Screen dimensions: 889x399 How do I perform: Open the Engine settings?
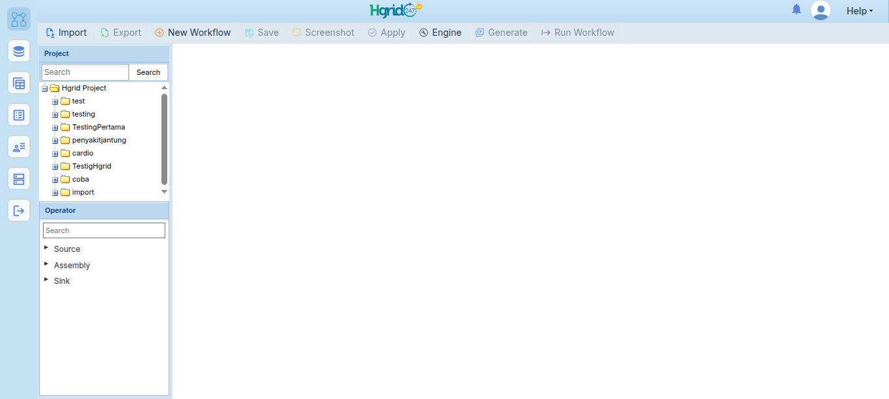[441, 33]
